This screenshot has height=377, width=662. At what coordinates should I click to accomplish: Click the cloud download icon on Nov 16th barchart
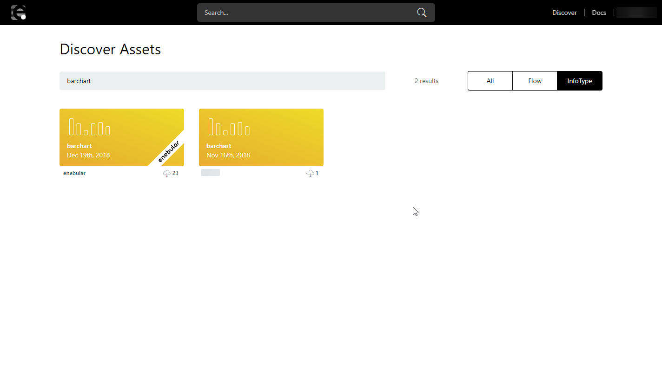click(311, 173)
